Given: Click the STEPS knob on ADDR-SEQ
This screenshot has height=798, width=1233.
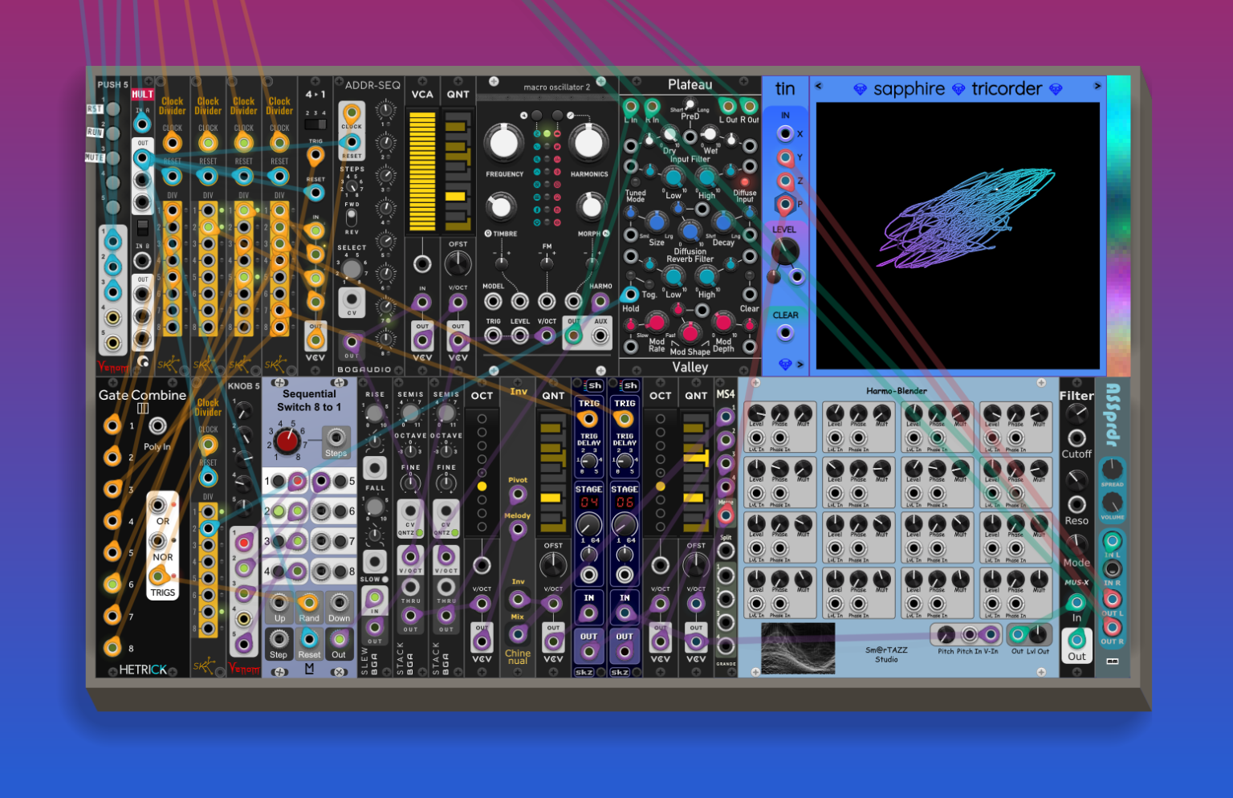Looking at the screenshot, I should tap(352, 186).
